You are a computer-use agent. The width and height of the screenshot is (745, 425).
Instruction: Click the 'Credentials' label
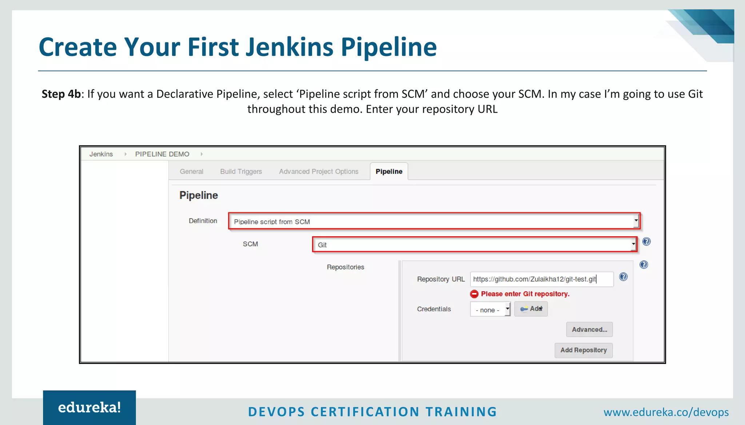tap(434, 309)
